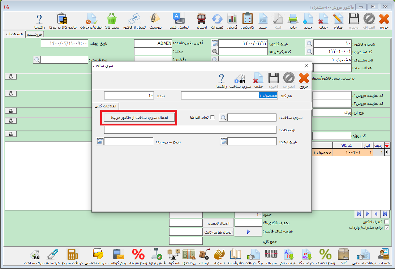395x269 pixels.
Task: Click the magnifier lookup beside سري ساخت field
Action: tap(223, 118)
